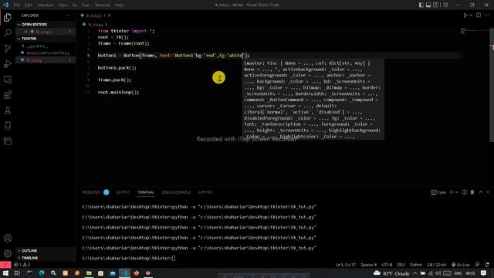Image resolution: width=494 pixels, height=278 pixels.
Task: Kill terminal with the trash icon
Action: [472, 192]
